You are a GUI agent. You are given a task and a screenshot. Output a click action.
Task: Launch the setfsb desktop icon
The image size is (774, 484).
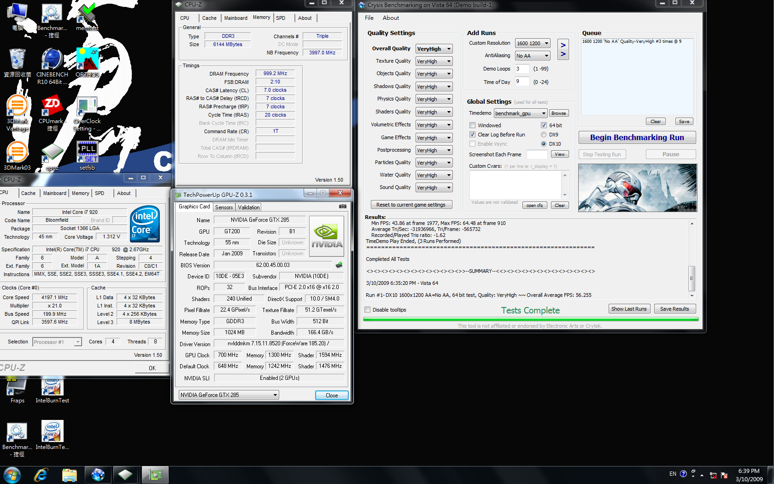[87, 156]
